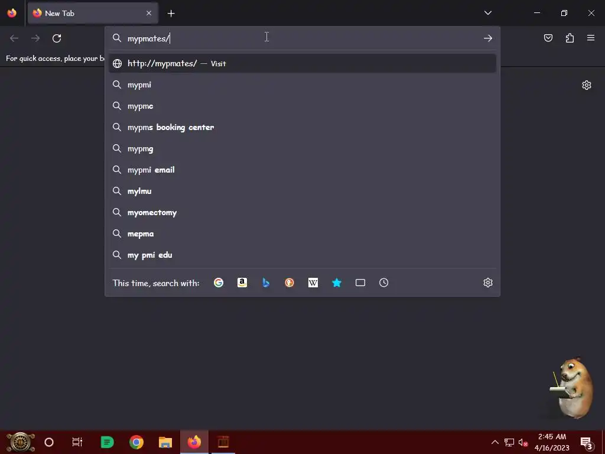Search history with clock icon
Screen dimensions: 605x454
click(383, 283)
